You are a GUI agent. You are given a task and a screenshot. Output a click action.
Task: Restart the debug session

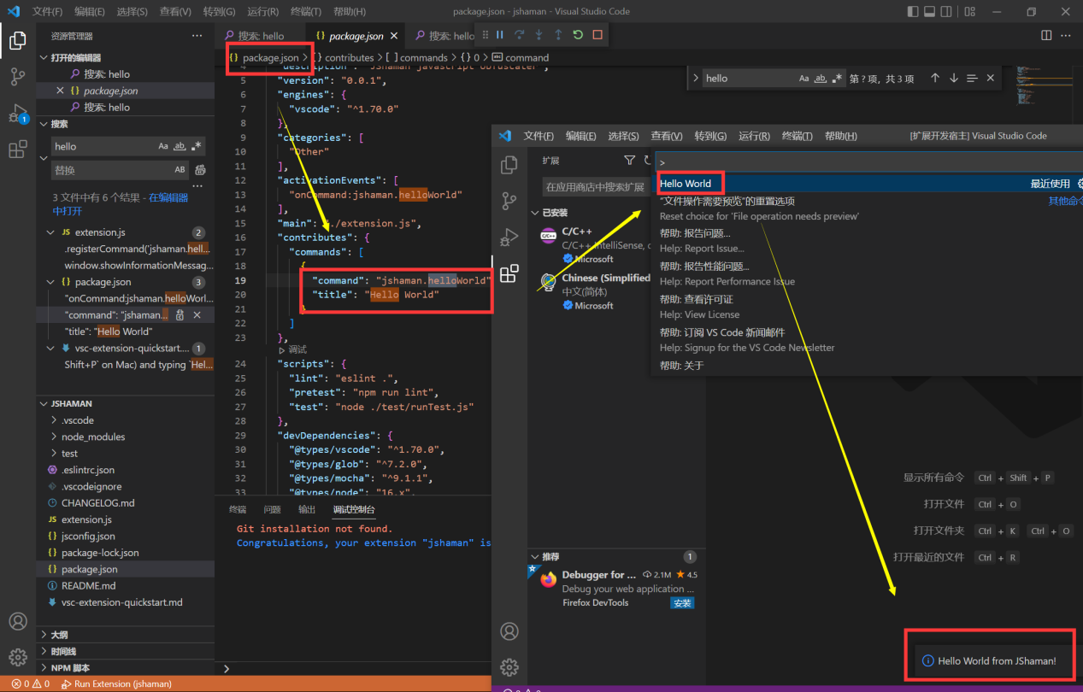(x=577, y=35)
